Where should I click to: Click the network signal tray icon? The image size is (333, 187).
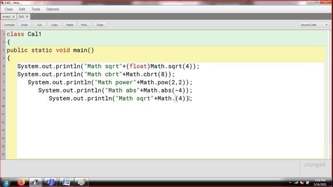coord(296,182)
